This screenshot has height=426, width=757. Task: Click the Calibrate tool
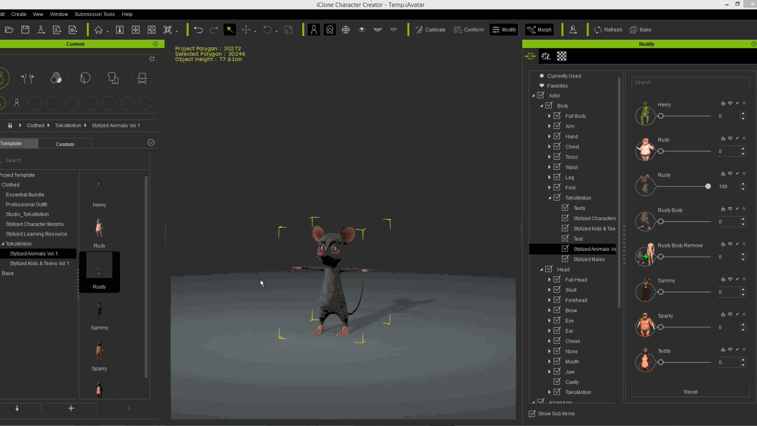point(430,30)
